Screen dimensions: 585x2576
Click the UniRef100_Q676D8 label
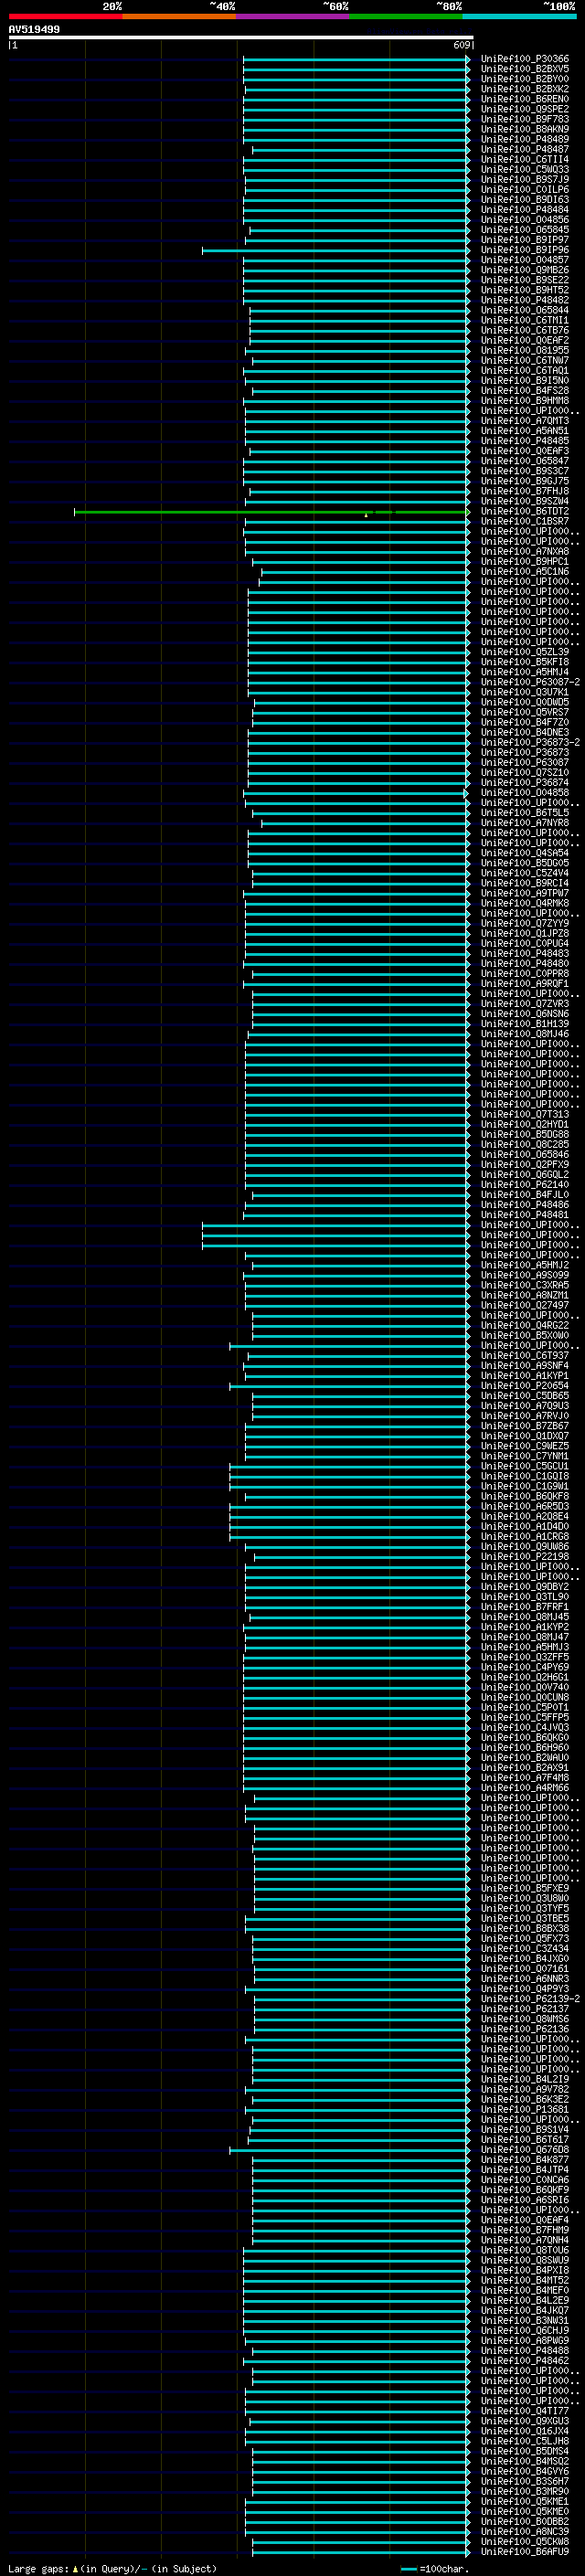[524, 2150]
